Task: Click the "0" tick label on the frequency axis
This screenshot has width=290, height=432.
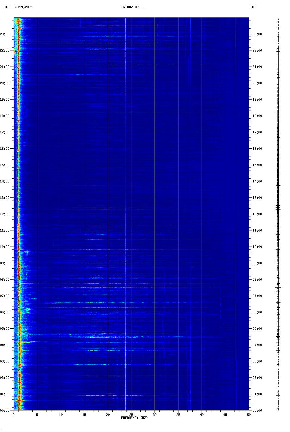Action: pos(14,415)
